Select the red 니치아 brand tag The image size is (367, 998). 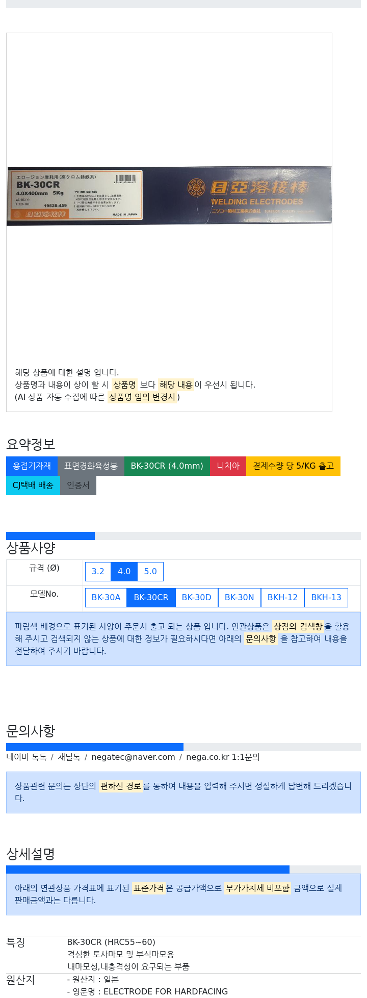point(228,466)
